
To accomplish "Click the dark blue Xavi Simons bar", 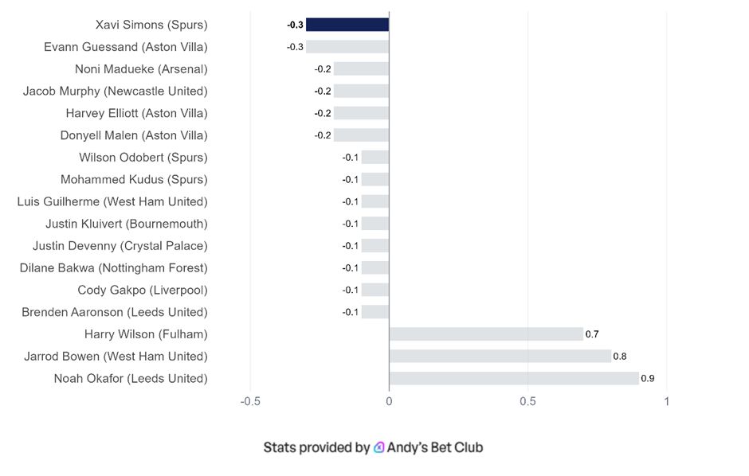I will [x=347, y=25].
